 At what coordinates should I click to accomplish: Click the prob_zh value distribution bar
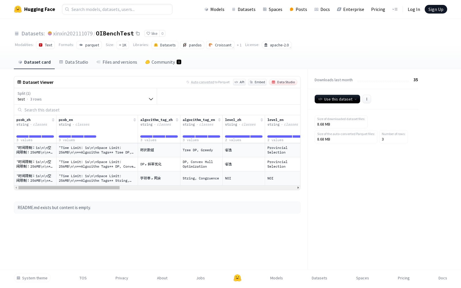pos(35,137)
